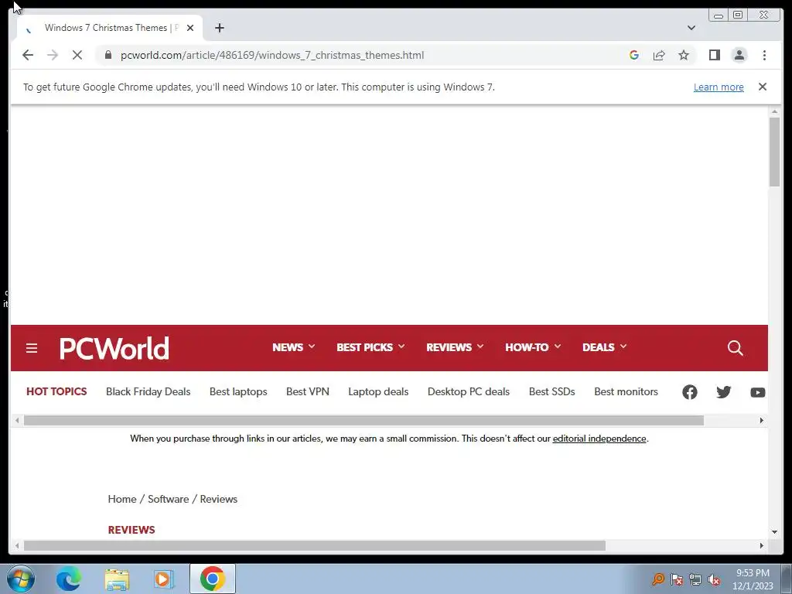Close the Windows 7 Christmas Themes tab
792x594 pixels.
(x=190, y=28)
